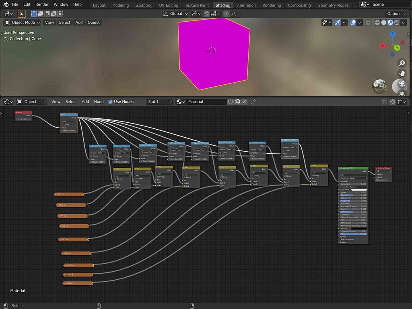The image size is (412, 309).
Task: Toggle X-Ray mode icon
Action: pos(369,23)
